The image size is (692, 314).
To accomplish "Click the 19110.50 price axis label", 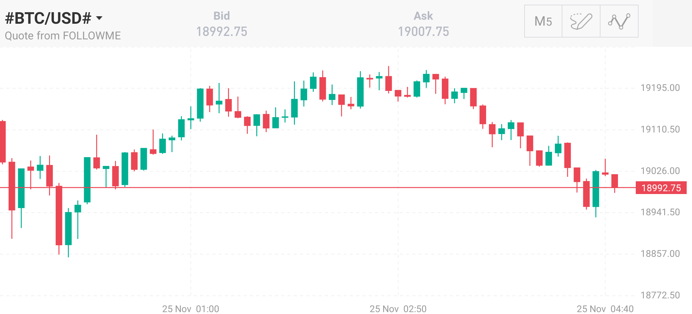I will [660, 129].
